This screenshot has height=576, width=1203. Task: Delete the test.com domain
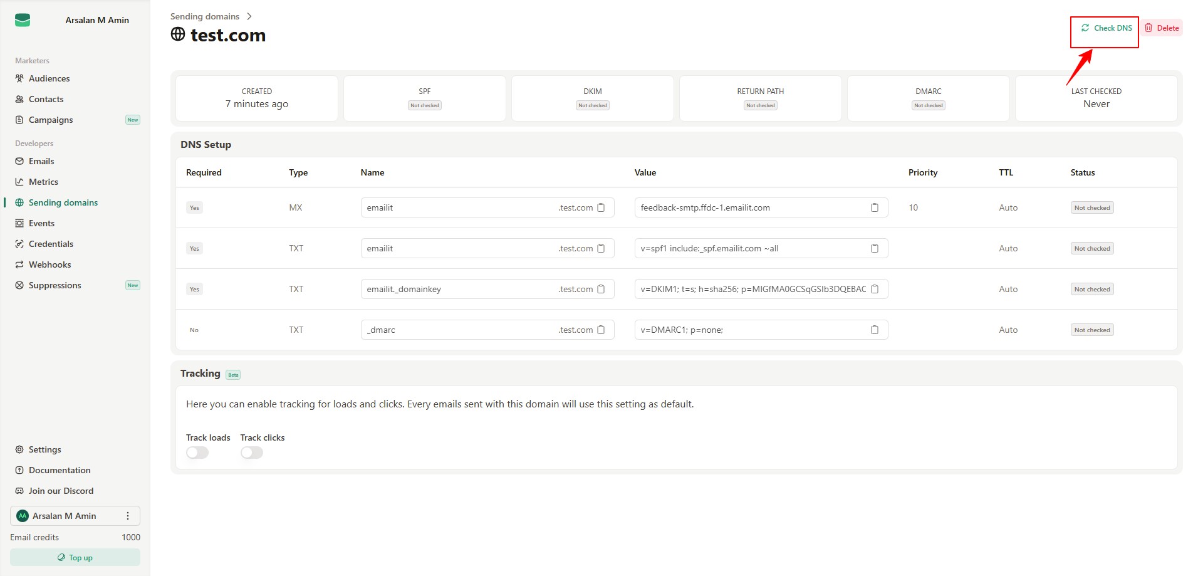(1162, 28)
